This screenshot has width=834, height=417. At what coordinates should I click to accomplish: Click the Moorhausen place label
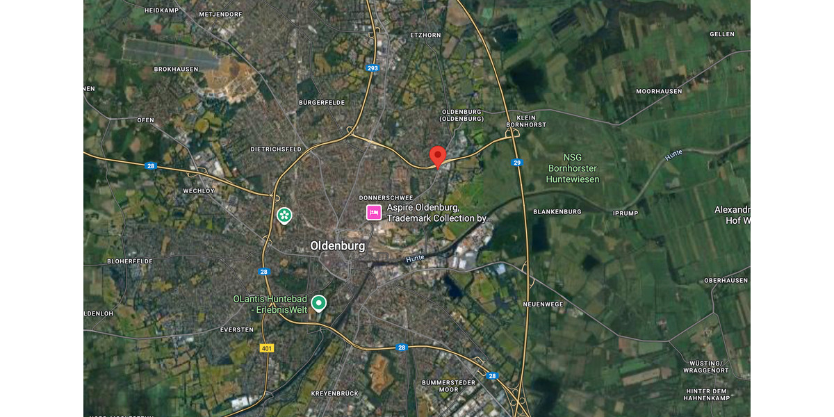click(659, 91)
